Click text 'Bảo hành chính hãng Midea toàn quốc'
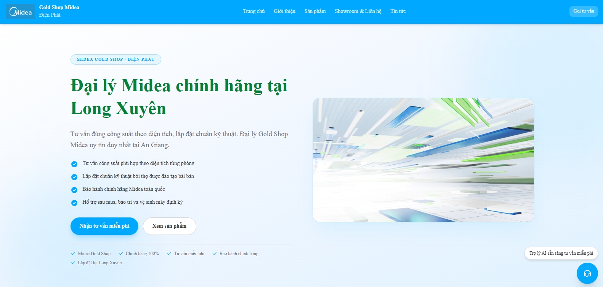The height and width of the screenshot is (287, 603). click(x=123, y=189)
